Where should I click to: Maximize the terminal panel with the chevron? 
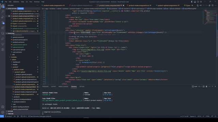pyautogui.click(x=213, y=86)
